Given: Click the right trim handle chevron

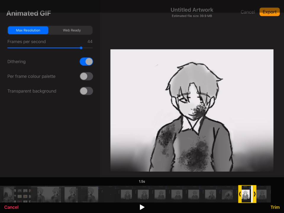Looking at the screenshot, I should 255,194.
